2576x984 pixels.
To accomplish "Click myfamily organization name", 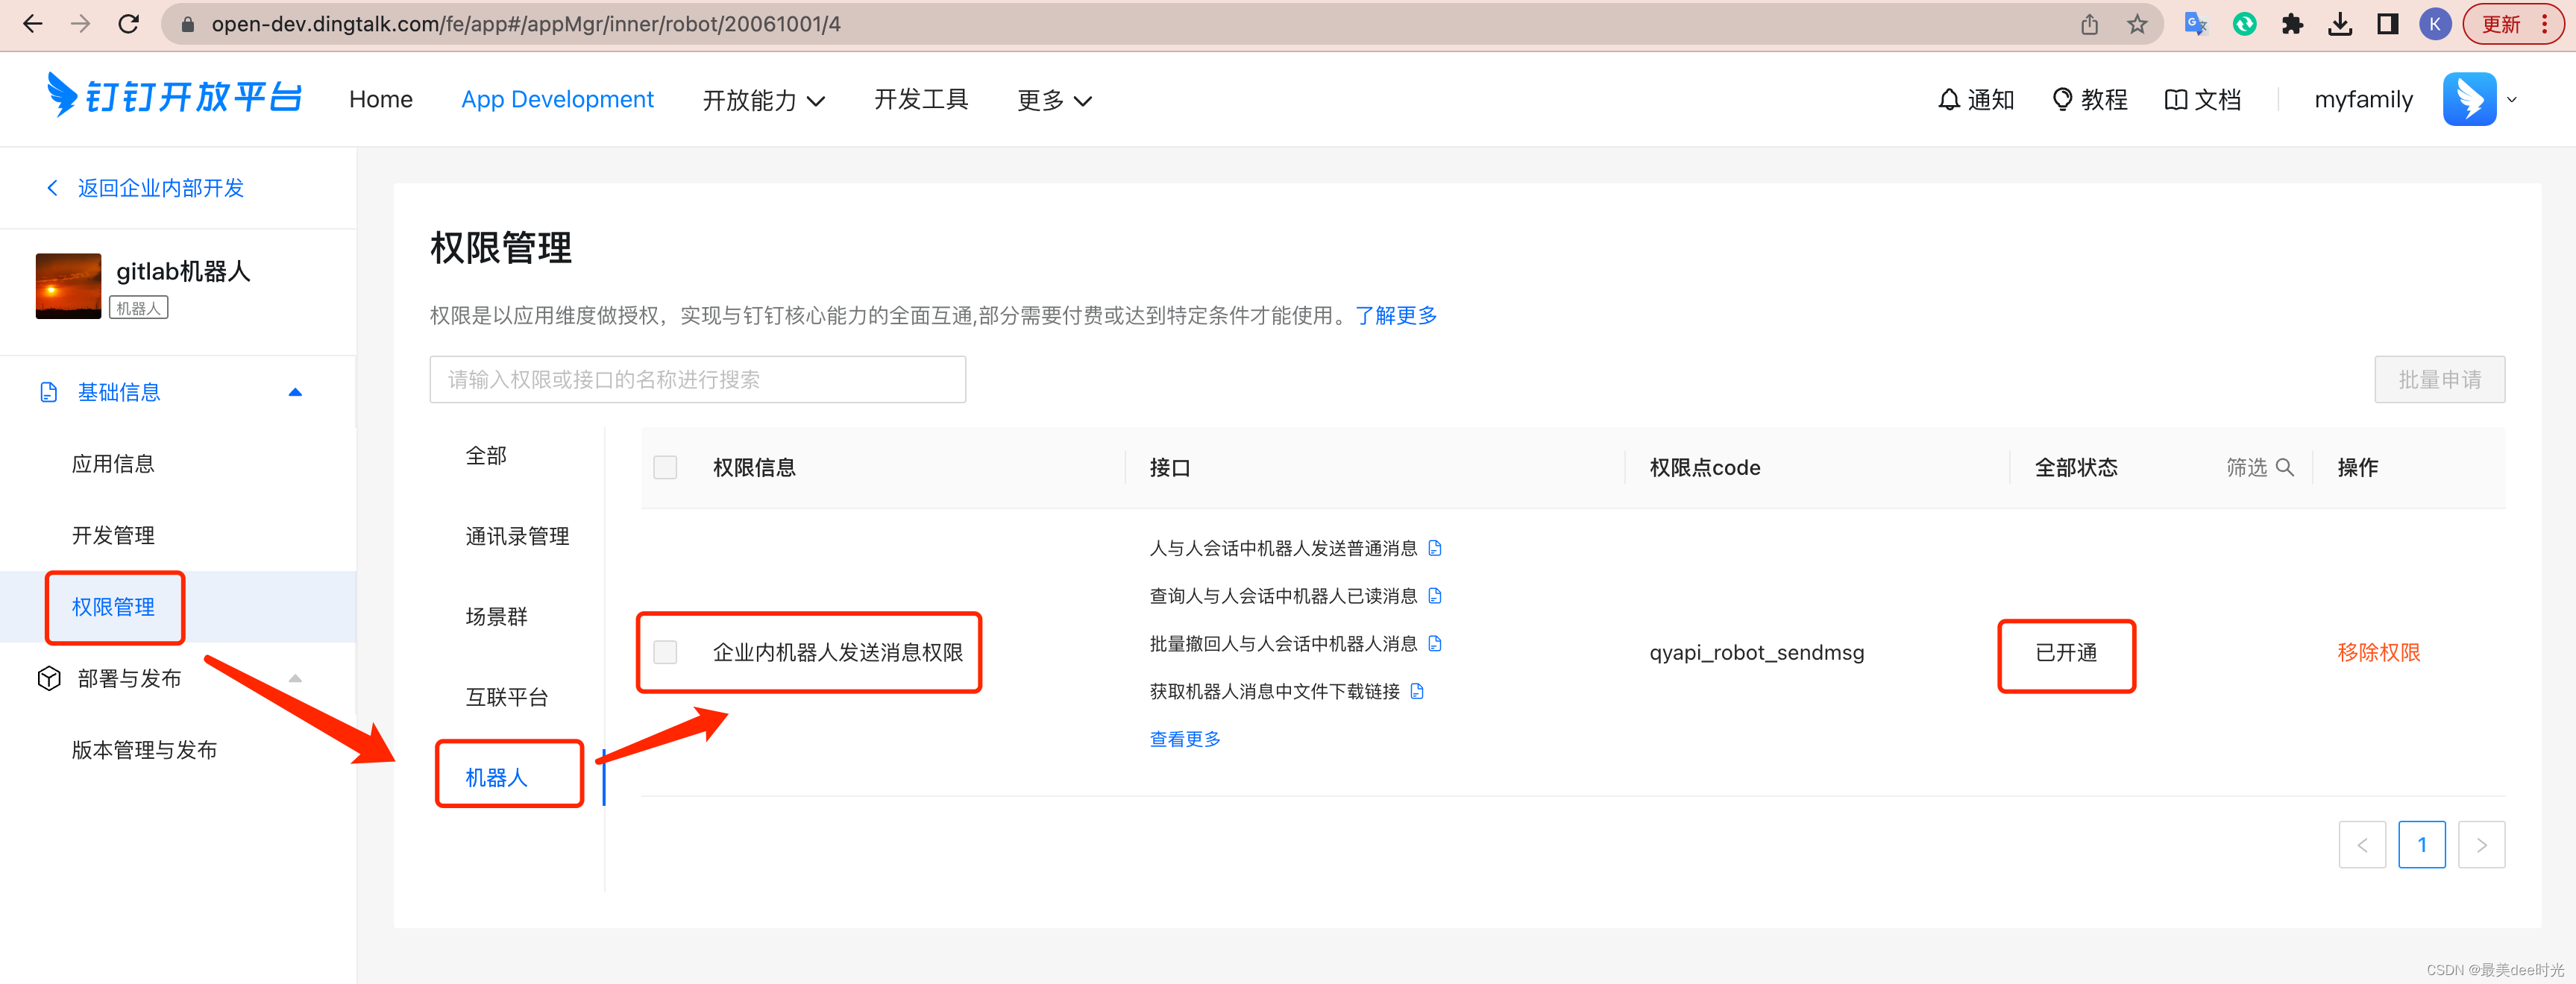I will click(2363, 100).
